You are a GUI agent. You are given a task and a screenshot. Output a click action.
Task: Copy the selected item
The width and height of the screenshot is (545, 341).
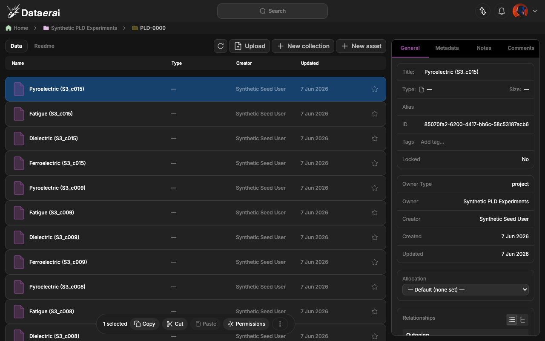[x=145, y=324]
